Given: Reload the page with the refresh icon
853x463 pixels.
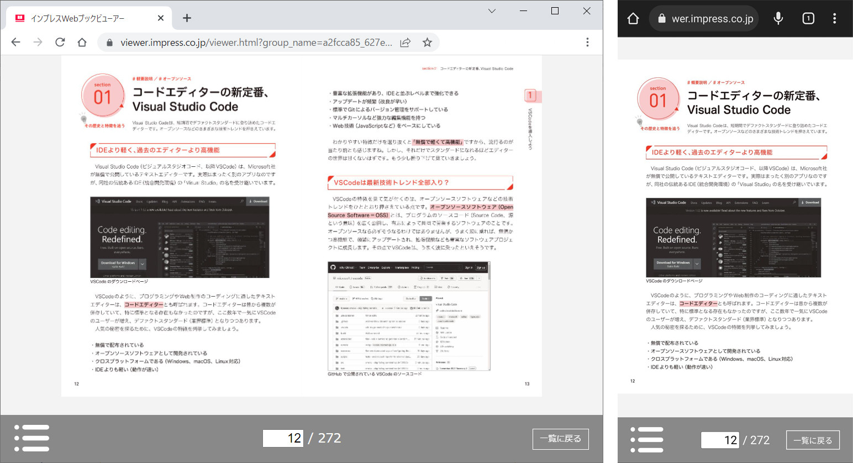Looking at the screenshot, I should point(60,41).
